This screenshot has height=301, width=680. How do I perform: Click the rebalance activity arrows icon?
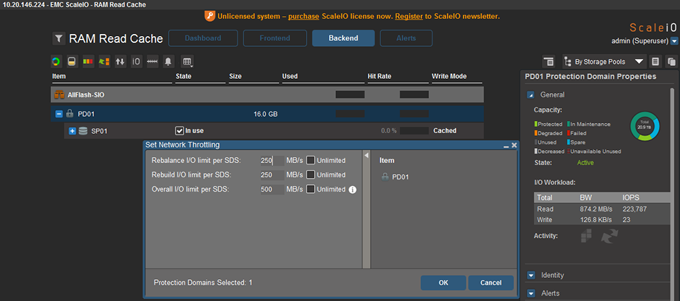(609, 236)
